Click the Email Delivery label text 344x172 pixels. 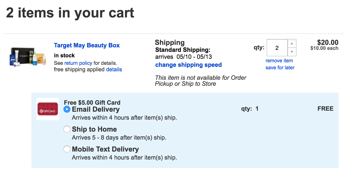[x=96, y=109]
